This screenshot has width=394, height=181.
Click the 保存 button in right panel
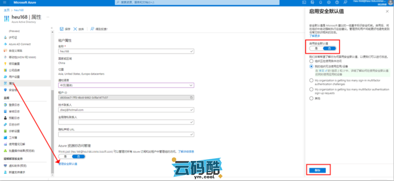click(317, 170)
